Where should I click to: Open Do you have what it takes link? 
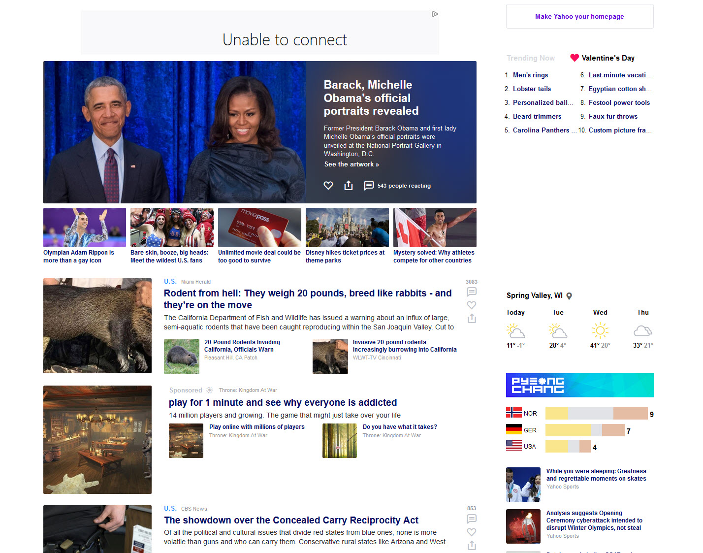pos(400,427)
